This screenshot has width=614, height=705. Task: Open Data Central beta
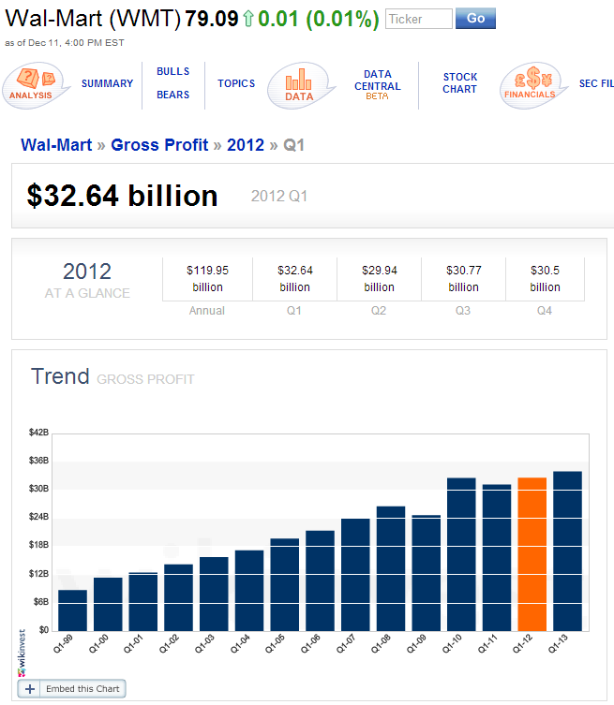click(377, 84)
